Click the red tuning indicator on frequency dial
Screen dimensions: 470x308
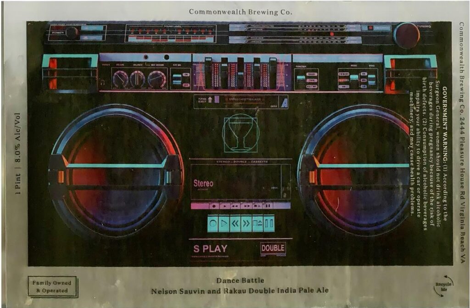[332, 34]
